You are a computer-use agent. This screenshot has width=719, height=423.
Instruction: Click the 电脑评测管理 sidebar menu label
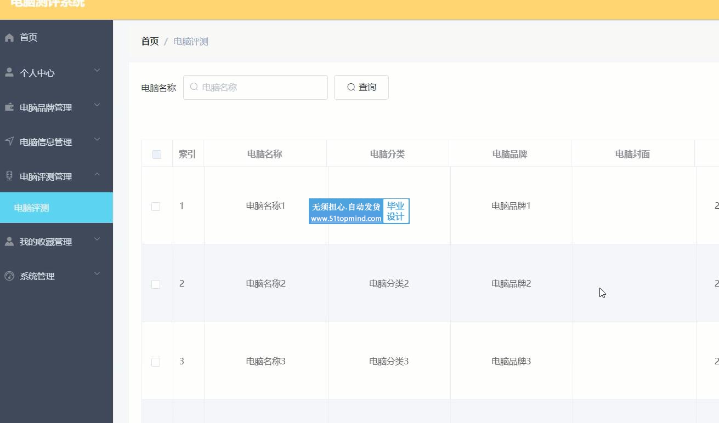(46, 176)
